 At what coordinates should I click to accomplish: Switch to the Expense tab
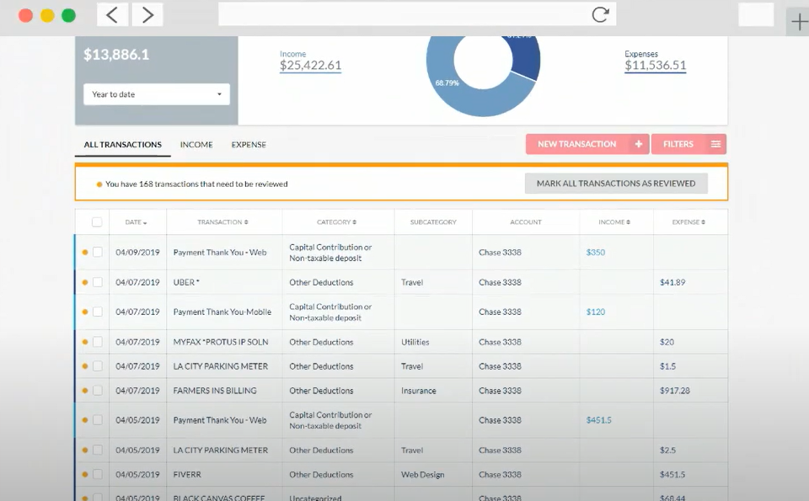click(x=248, y=144)
